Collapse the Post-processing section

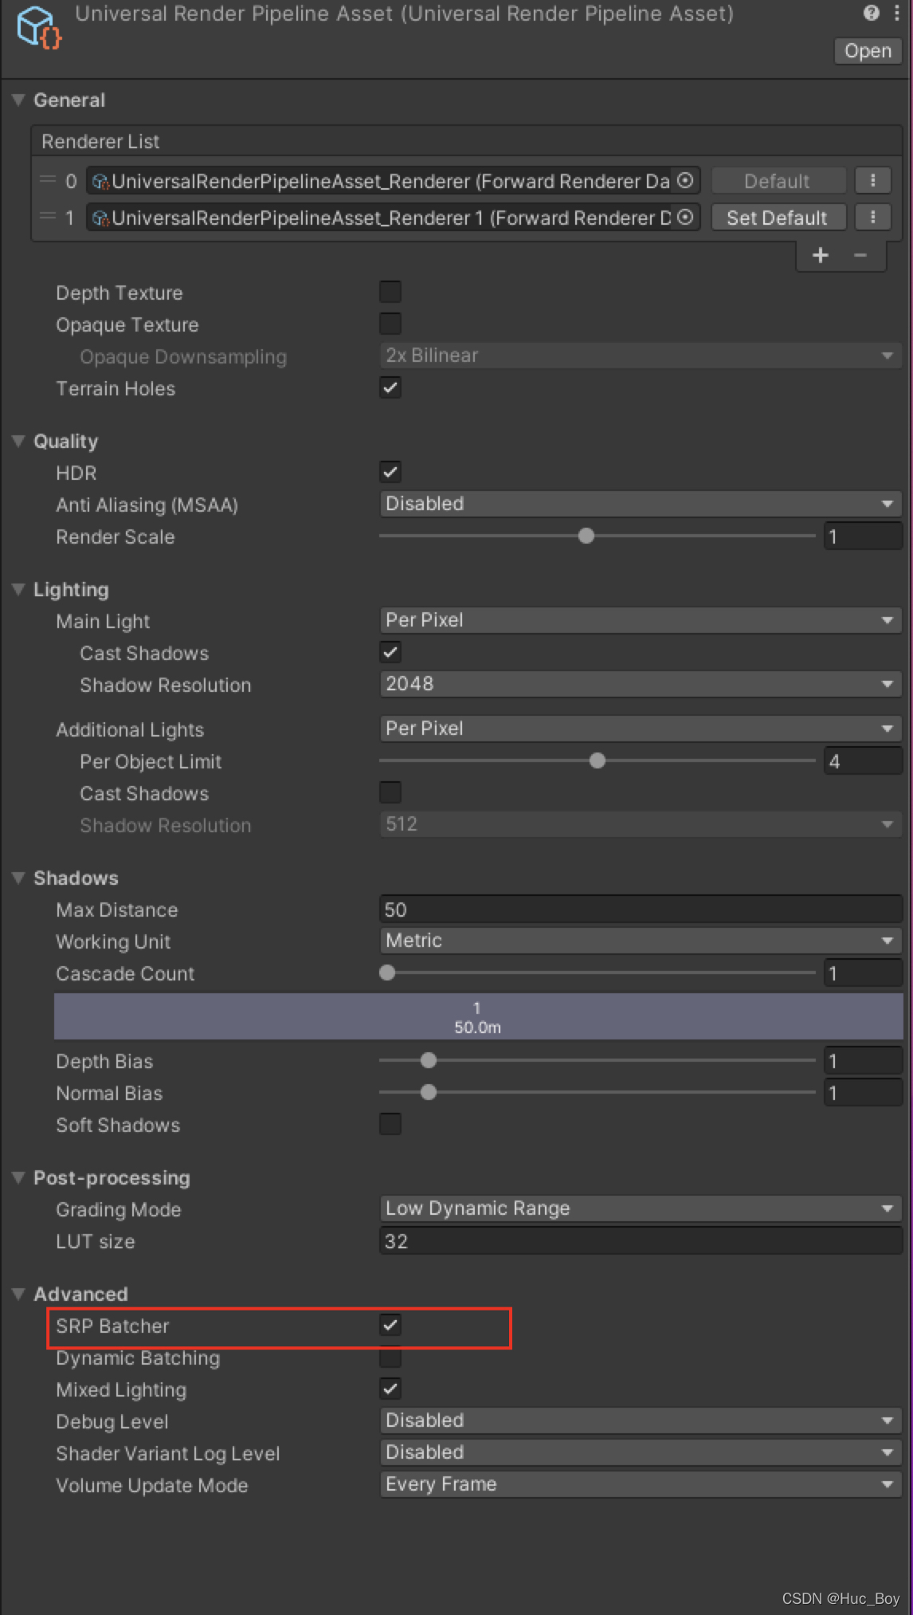[x=19, y=1177]
